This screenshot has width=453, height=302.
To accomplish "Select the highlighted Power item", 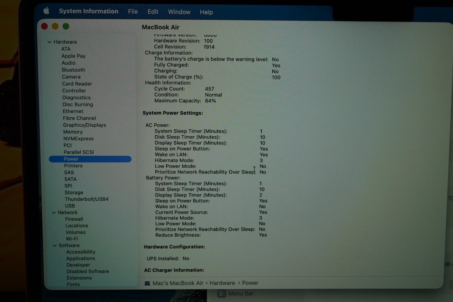I will tap(90, 159).
